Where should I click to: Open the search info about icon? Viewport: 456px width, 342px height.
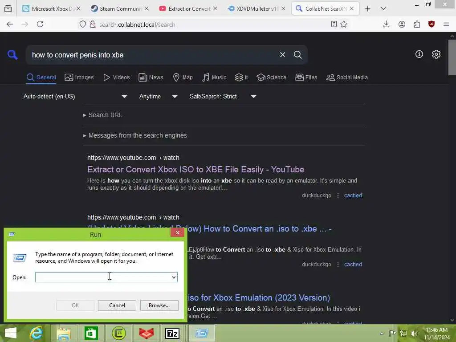pyautogui.click(x=419, y=54)
